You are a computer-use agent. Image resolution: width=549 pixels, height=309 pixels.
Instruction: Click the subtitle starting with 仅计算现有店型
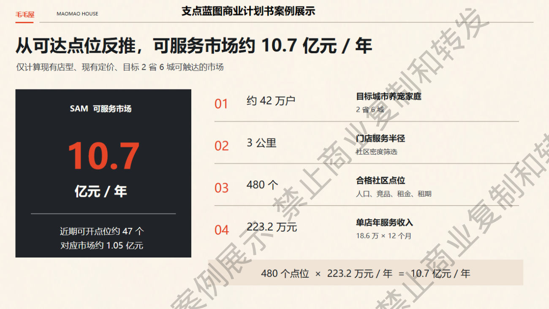click(x=120, y=67)
